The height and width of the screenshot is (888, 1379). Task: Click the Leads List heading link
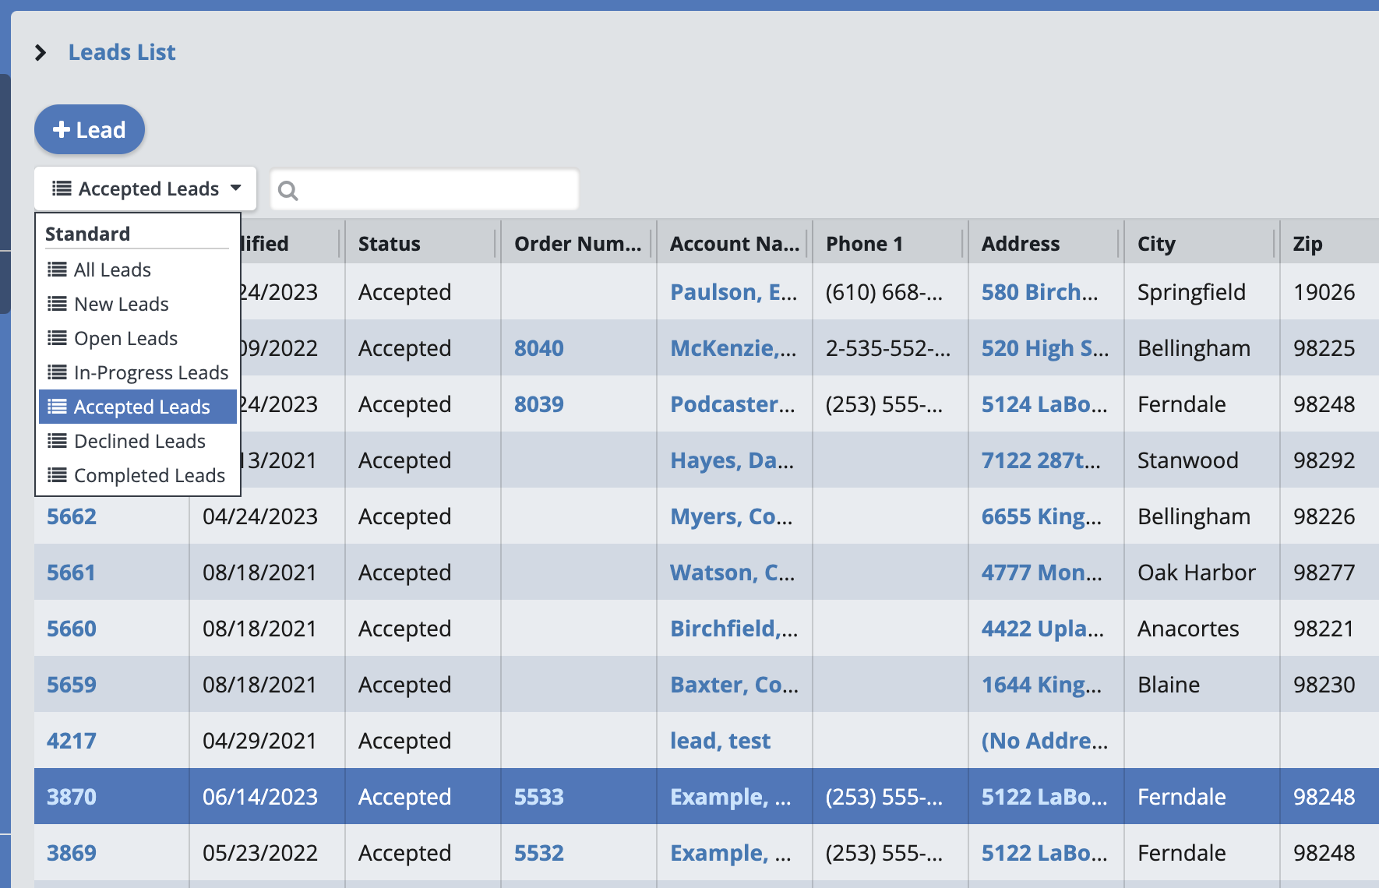(122, 52)
